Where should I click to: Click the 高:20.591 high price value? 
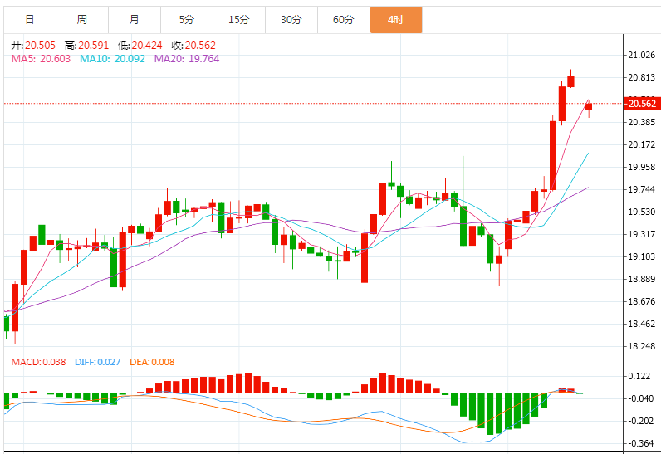(x=87, y=46)
